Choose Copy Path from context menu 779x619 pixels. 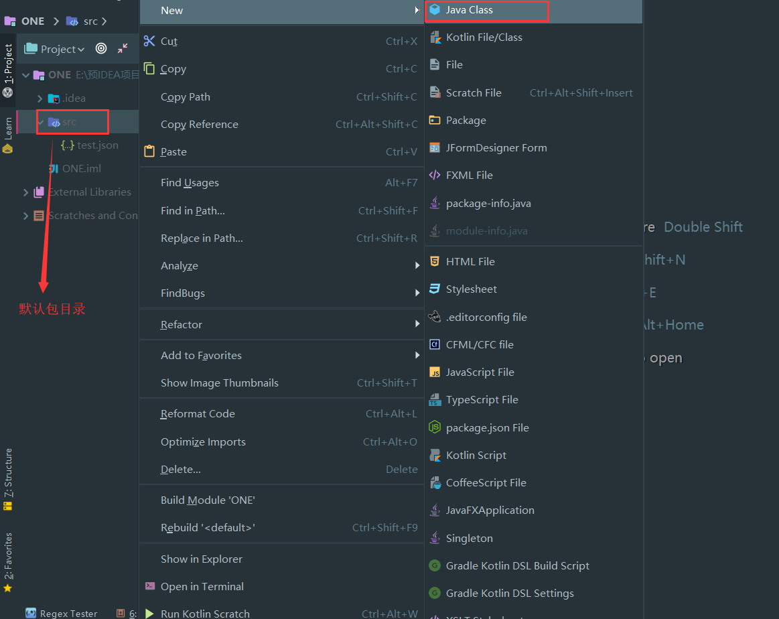tap(186, 97)
